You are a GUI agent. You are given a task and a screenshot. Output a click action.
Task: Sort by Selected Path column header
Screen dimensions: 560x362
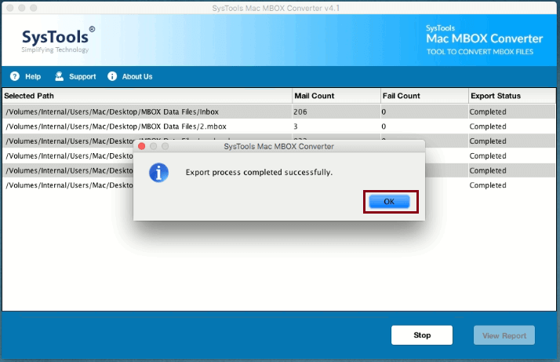point(30,96)
